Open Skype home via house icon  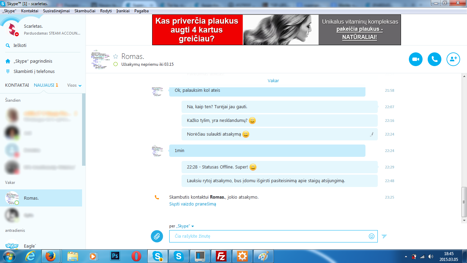coord(8,61)
